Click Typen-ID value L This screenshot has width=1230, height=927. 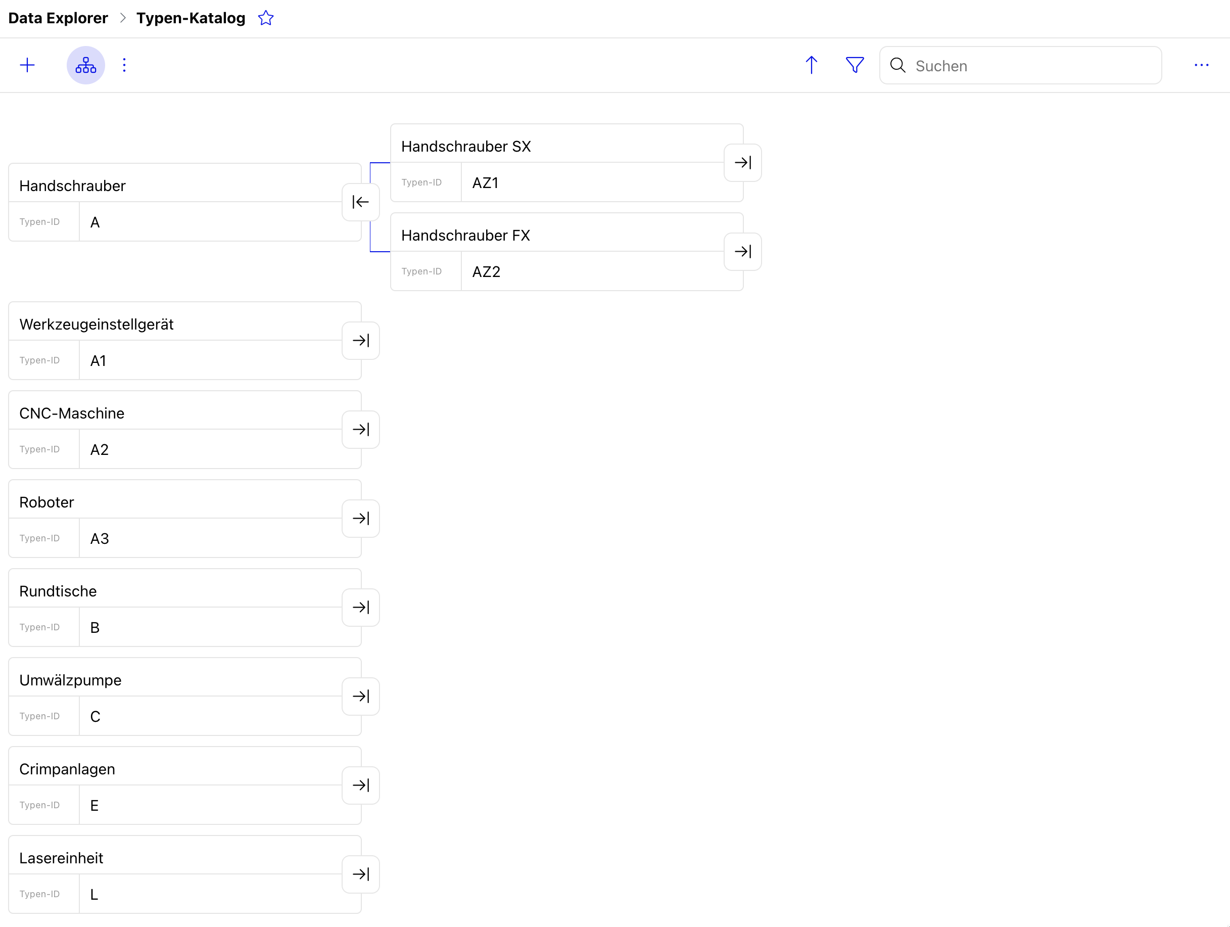click(x=93, y=895)
